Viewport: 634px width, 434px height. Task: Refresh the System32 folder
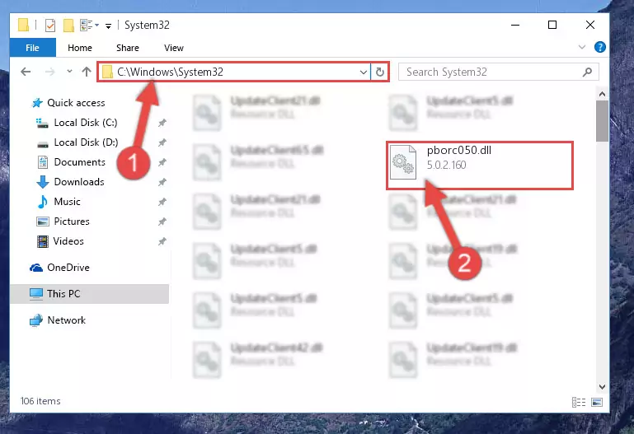point(380,72)
